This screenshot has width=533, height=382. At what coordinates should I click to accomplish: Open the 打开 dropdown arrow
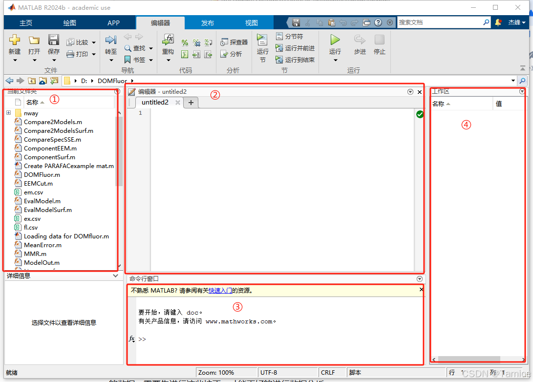pos(34,60)
